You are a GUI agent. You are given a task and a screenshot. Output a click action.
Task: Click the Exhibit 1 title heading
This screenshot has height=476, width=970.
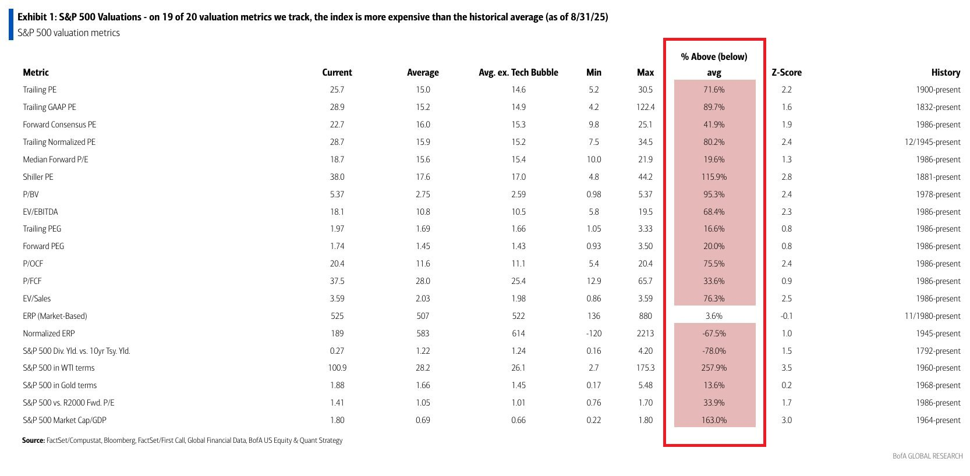click(313, 17)
